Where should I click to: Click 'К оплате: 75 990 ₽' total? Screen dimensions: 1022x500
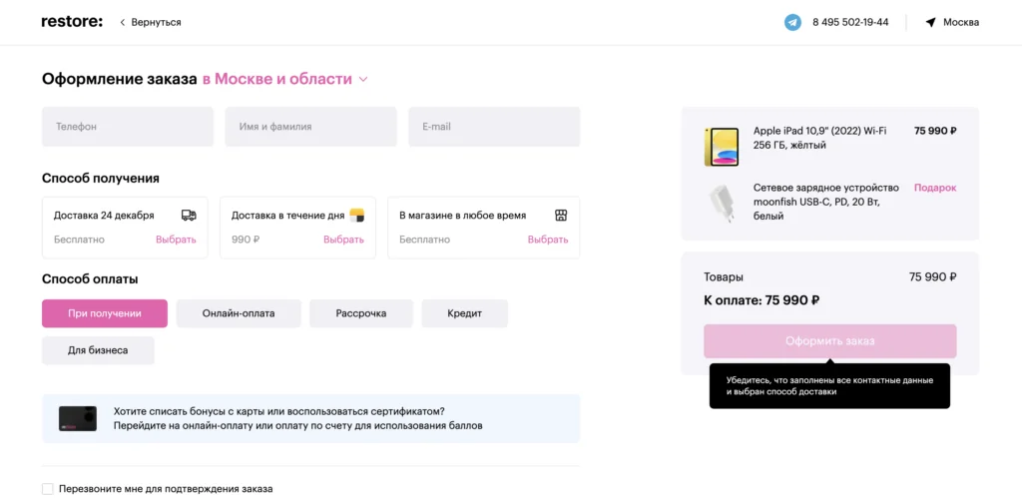(762, 300)
